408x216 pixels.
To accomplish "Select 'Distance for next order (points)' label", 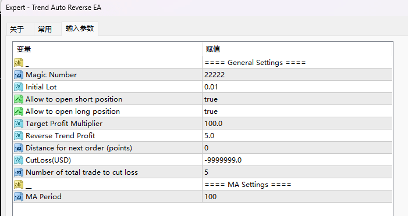I will (x=79, y=148).
